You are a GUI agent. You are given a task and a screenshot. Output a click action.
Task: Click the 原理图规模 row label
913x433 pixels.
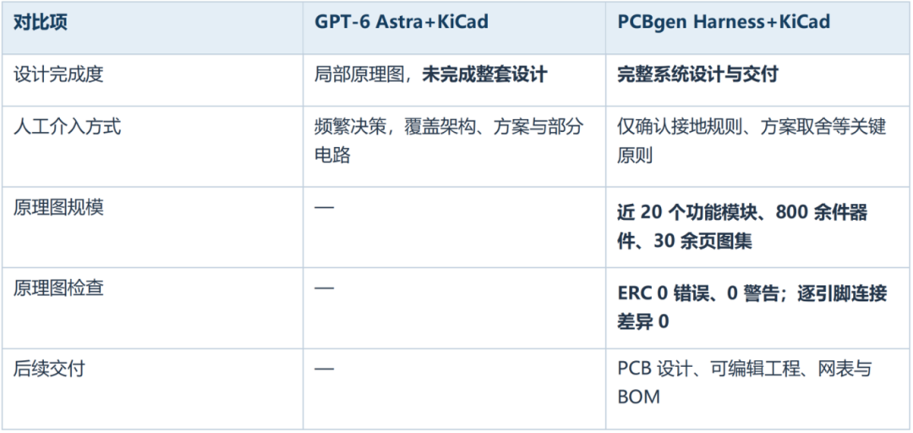[58, 207]
